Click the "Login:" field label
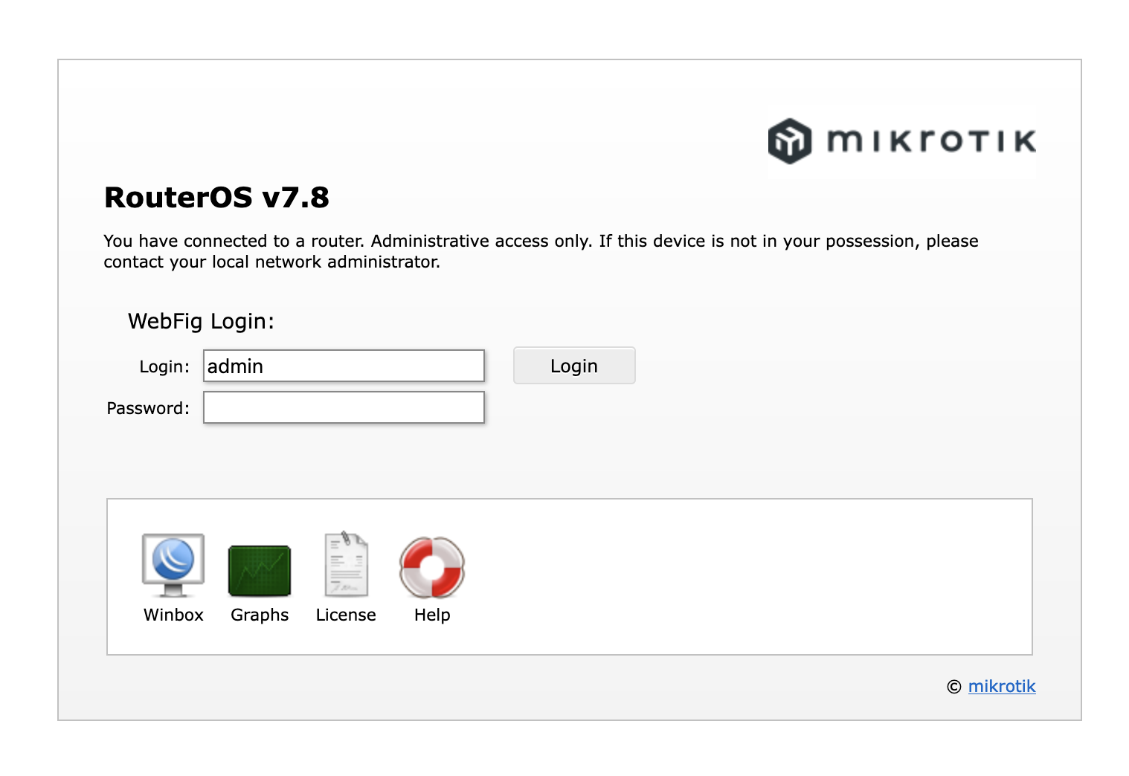Viewport: 1129px width, 776px height. (x=164, y=366)
